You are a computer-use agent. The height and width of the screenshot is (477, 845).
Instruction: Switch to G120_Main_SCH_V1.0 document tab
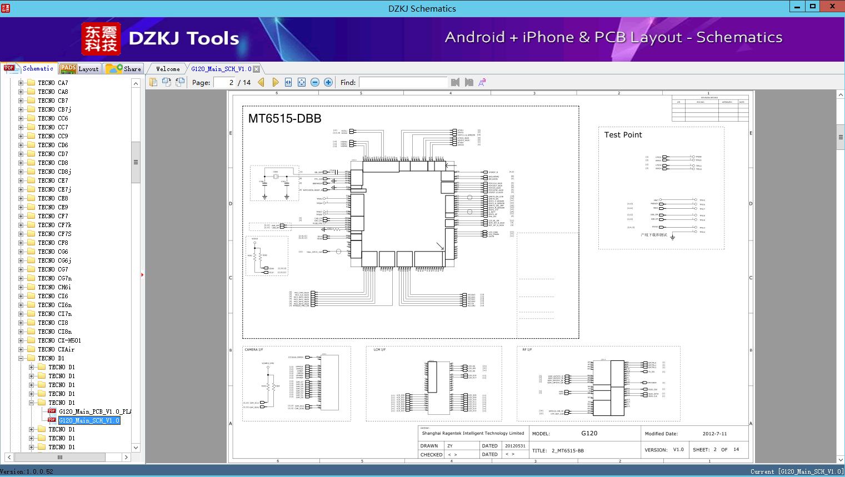[x=221, y=69]
